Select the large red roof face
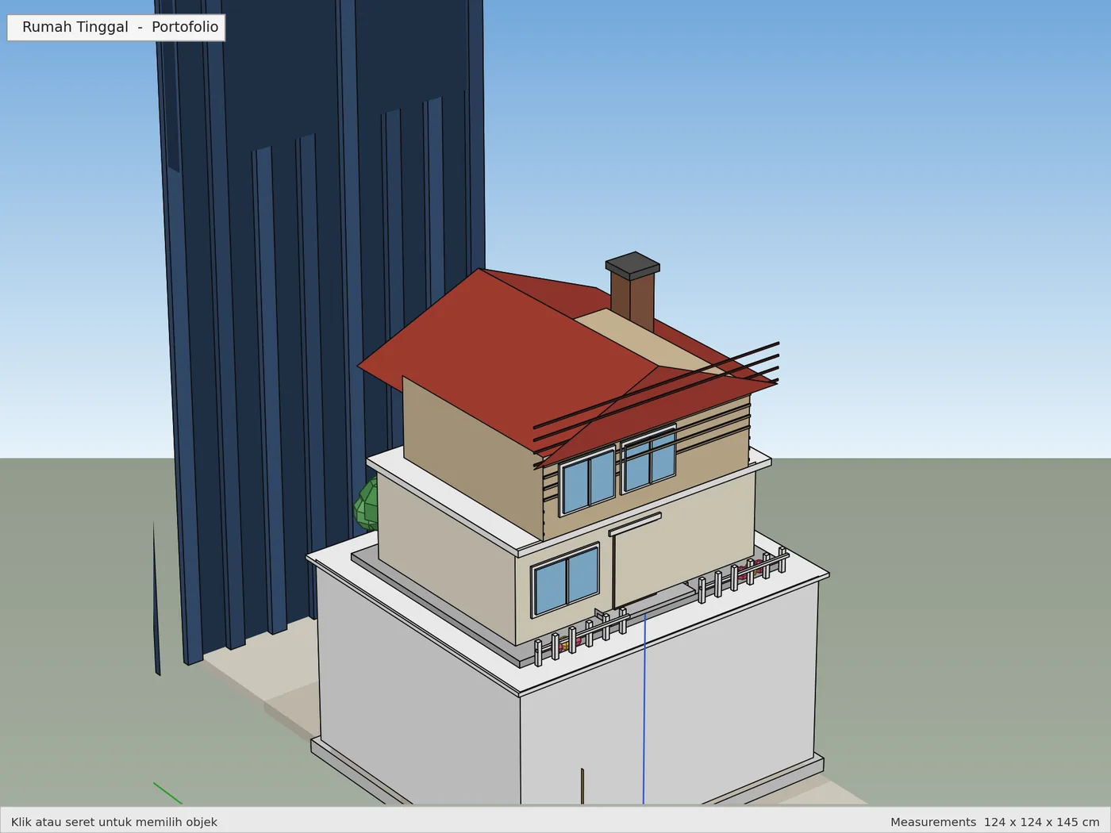Viewport: 1111px width, 833px height. pos(508,361)
